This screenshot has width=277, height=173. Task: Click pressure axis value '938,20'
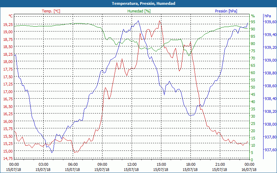[x=270, y=111]
